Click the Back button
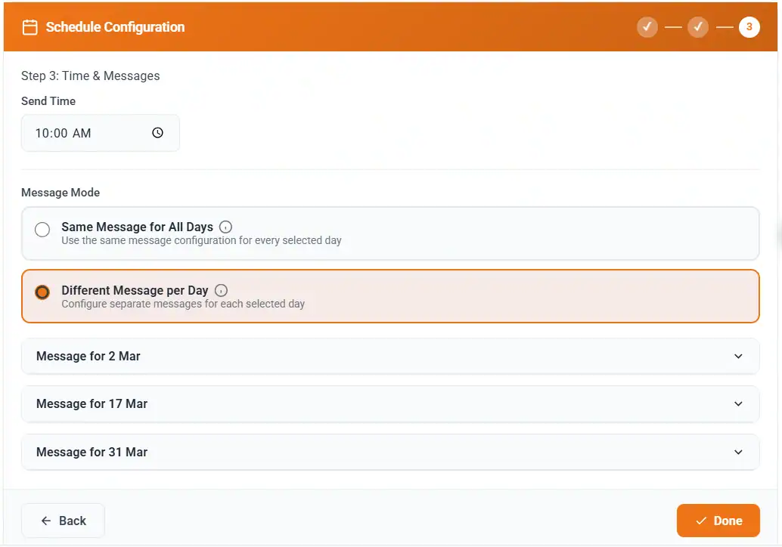 click(63, 521)
